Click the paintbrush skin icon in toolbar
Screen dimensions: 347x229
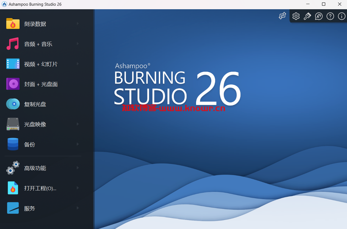[307, 16]
